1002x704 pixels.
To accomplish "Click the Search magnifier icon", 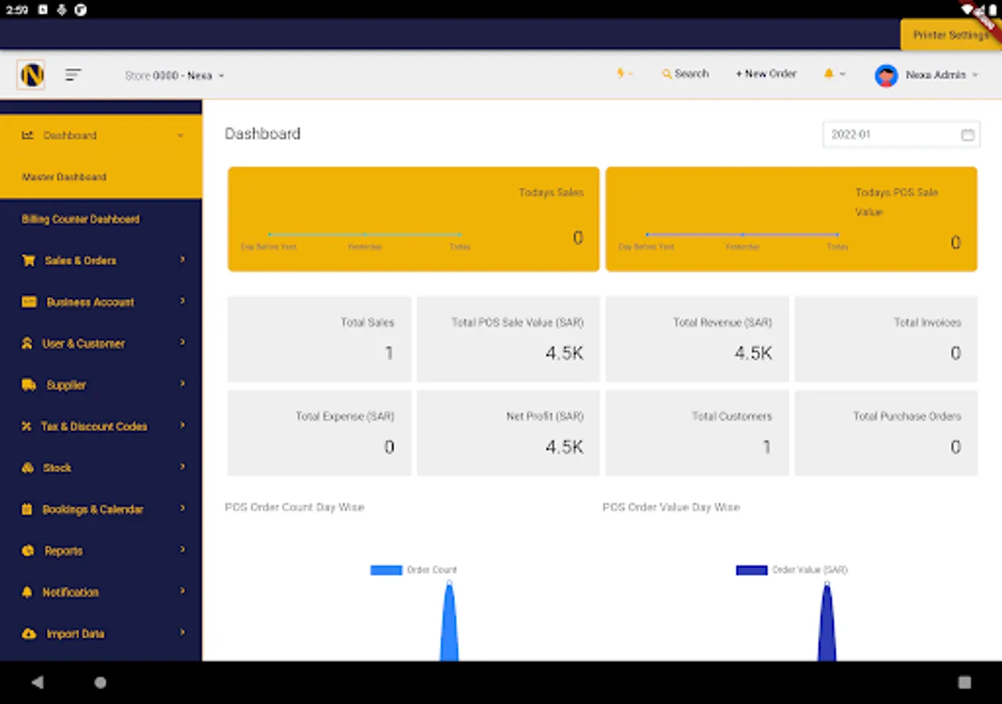I will (667, 74).
